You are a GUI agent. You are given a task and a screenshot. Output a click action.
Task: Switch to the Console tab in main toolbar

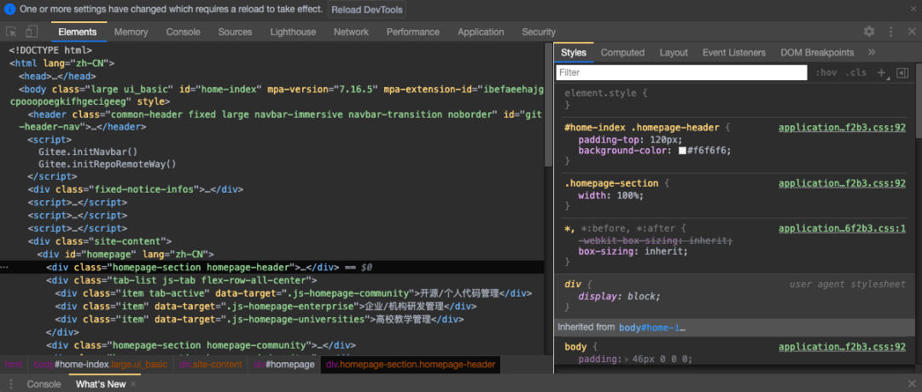pyautogui.click(x=183, y=32)
